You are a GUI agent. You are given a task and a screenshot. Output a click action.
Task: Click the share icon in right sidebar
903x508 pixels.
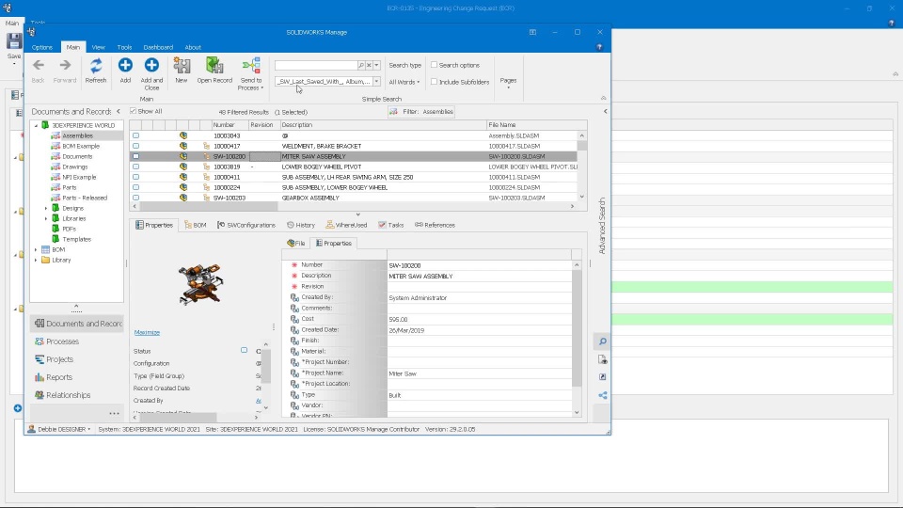click(602, 395)
